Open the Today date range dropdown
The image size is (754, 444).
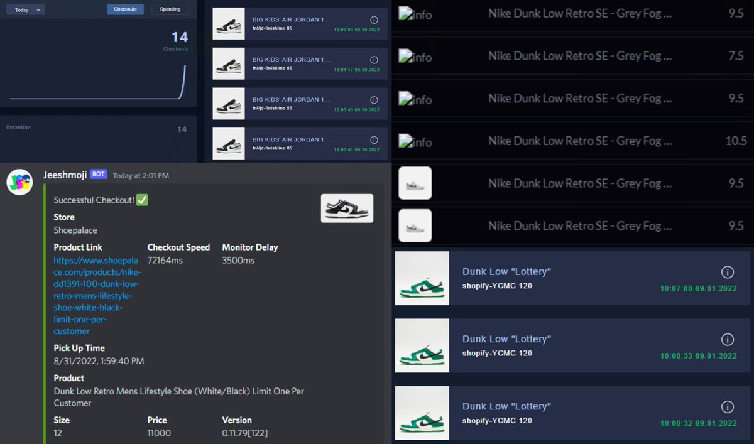[x=26, y=9]
